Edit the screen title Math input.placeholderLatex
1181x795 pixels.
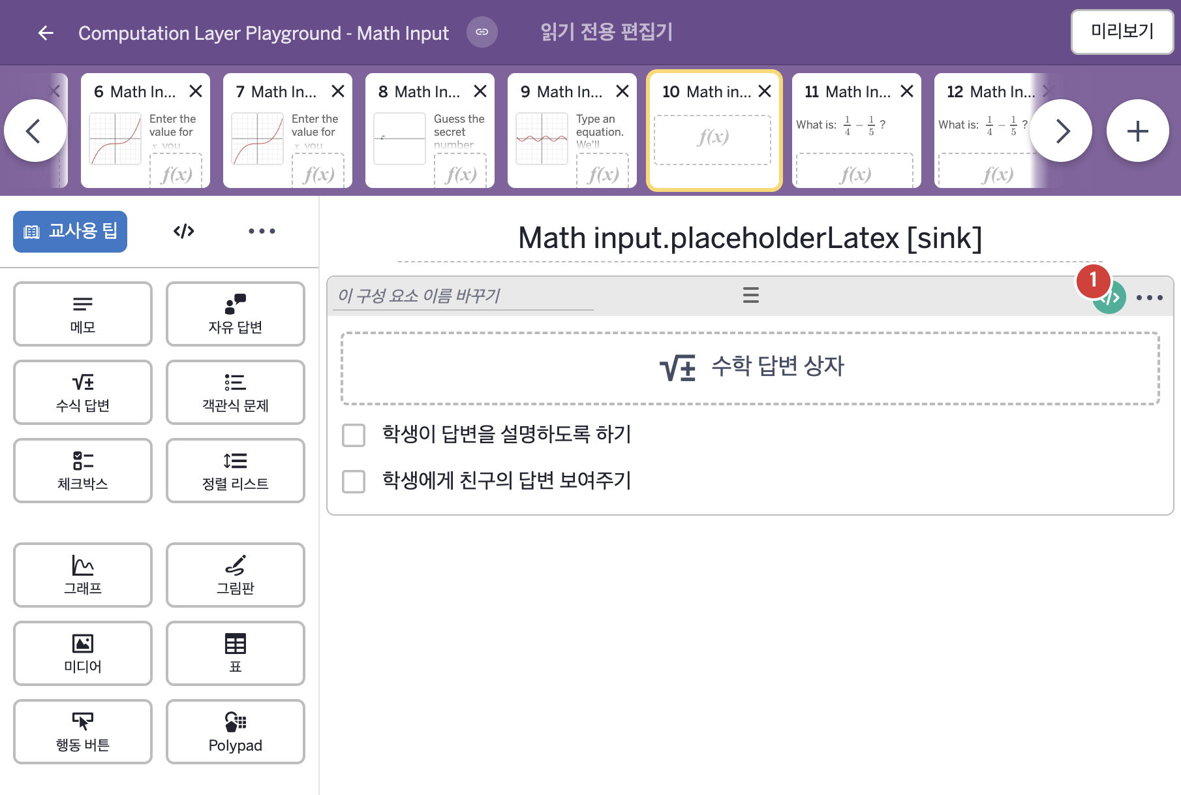750,238
